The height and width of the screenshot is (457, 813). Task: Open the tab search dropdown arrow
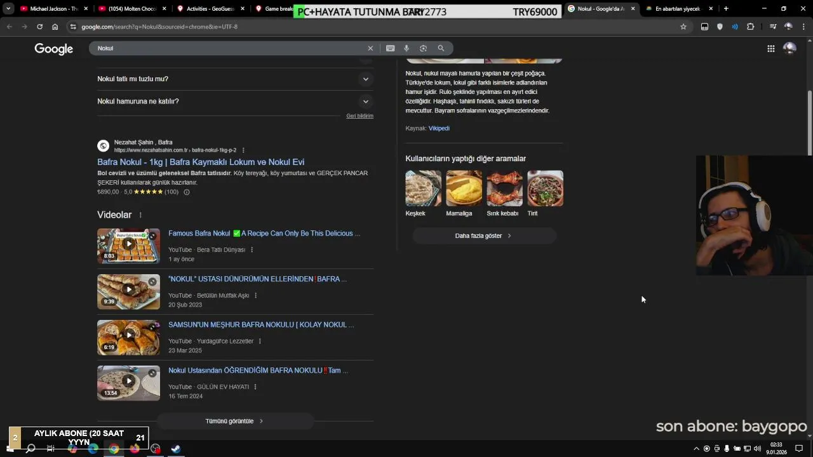[x=8, y=9]
